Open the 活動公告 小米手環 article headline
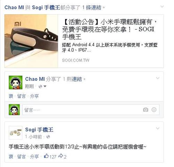This screenshot has height=167, width=174. click(x=110, y=29)
